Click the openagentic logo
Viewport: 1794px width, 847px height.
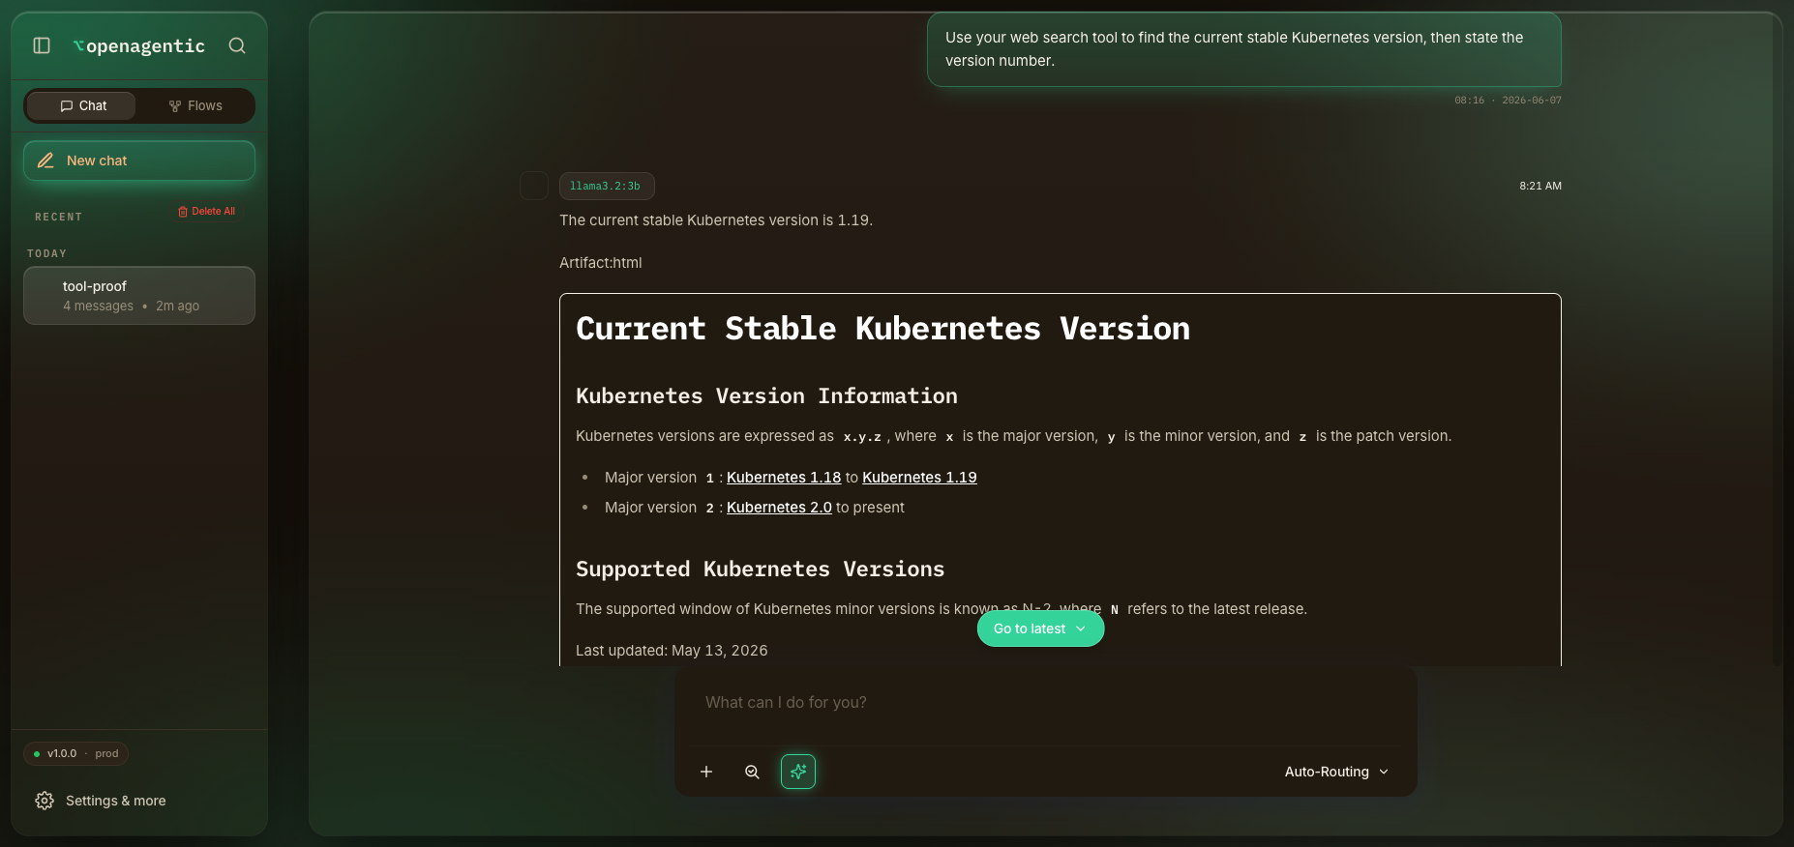click(139, 45)
